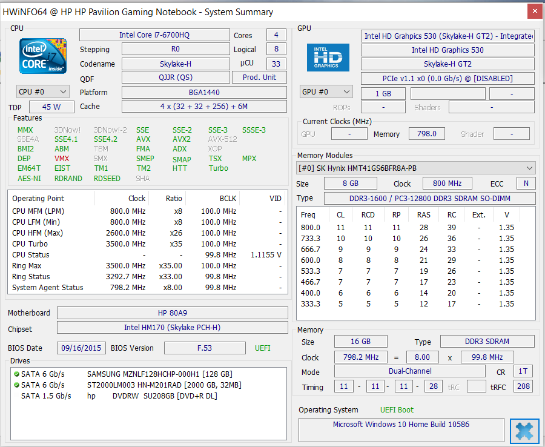
Task: Click the Intel Core i7-6700HQ name field
Action: (x=154, y=35)
